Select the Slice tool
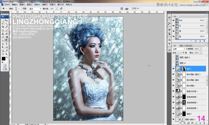 (x=6, y=27)
